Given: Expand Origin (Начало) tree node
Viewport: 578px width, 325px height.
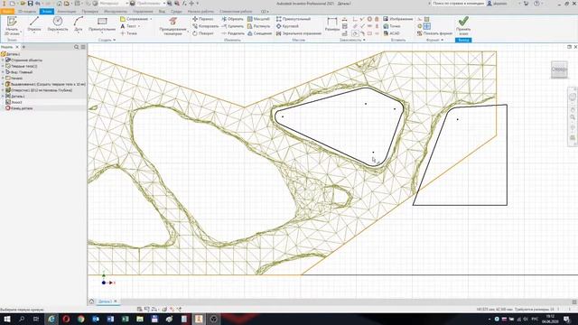Looking at the screenshot, I should [3, 79].
